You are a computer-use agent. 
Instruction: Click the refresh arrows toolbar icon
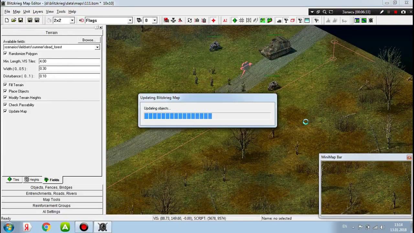tap(190, 20)
